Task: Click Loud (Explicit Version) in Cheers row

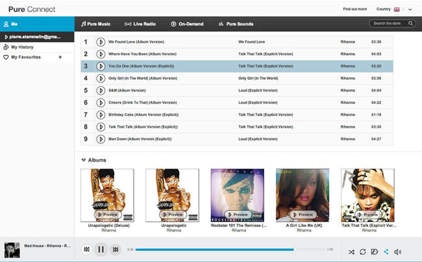Action: pos(258,102)
